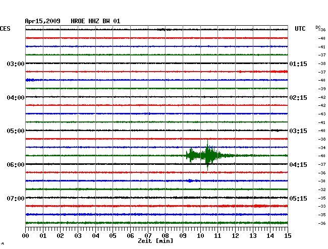Click the 04 minute axis label

pyautogui.click(x=95, y=236)
